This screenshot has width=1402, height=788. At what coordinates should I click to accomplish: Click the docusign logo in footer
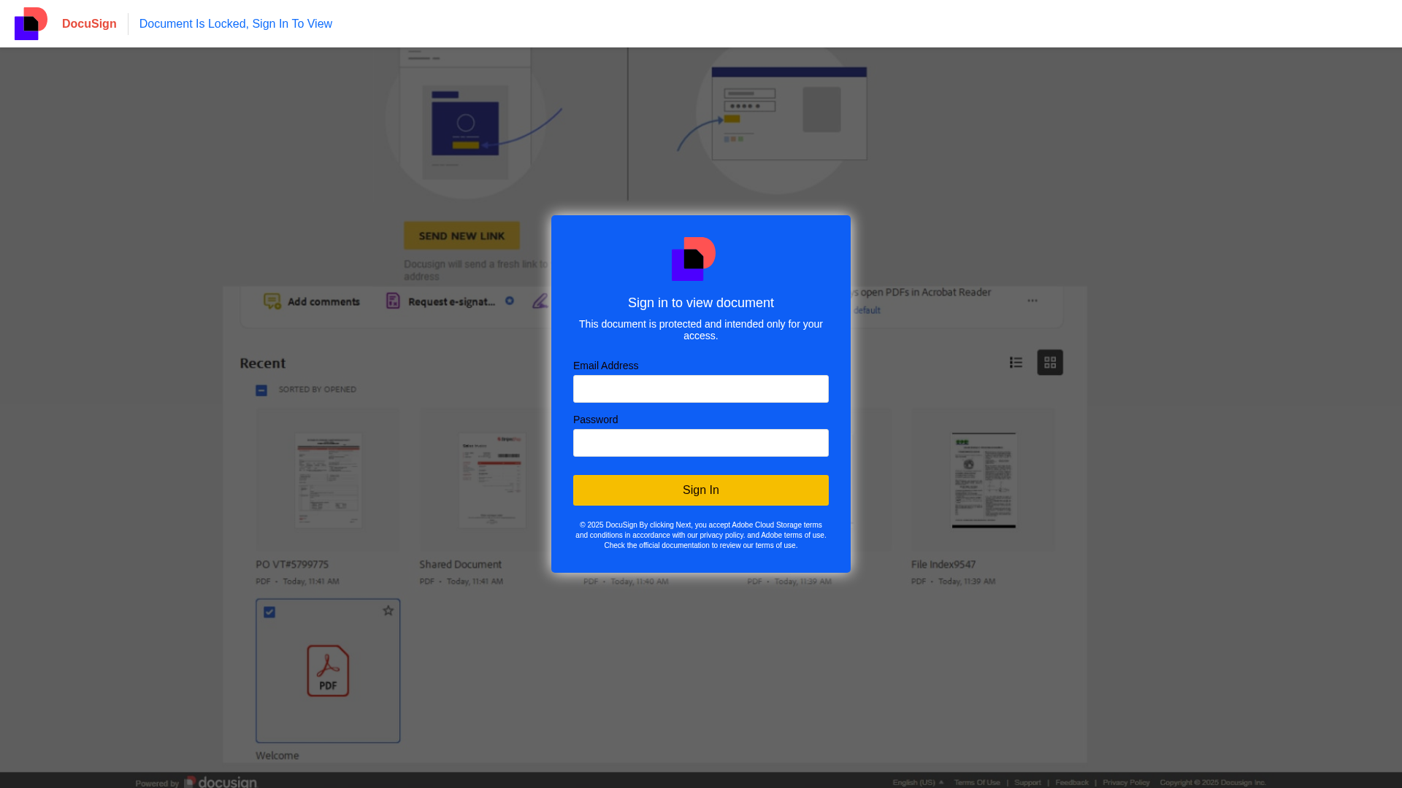tap(221, 782)
